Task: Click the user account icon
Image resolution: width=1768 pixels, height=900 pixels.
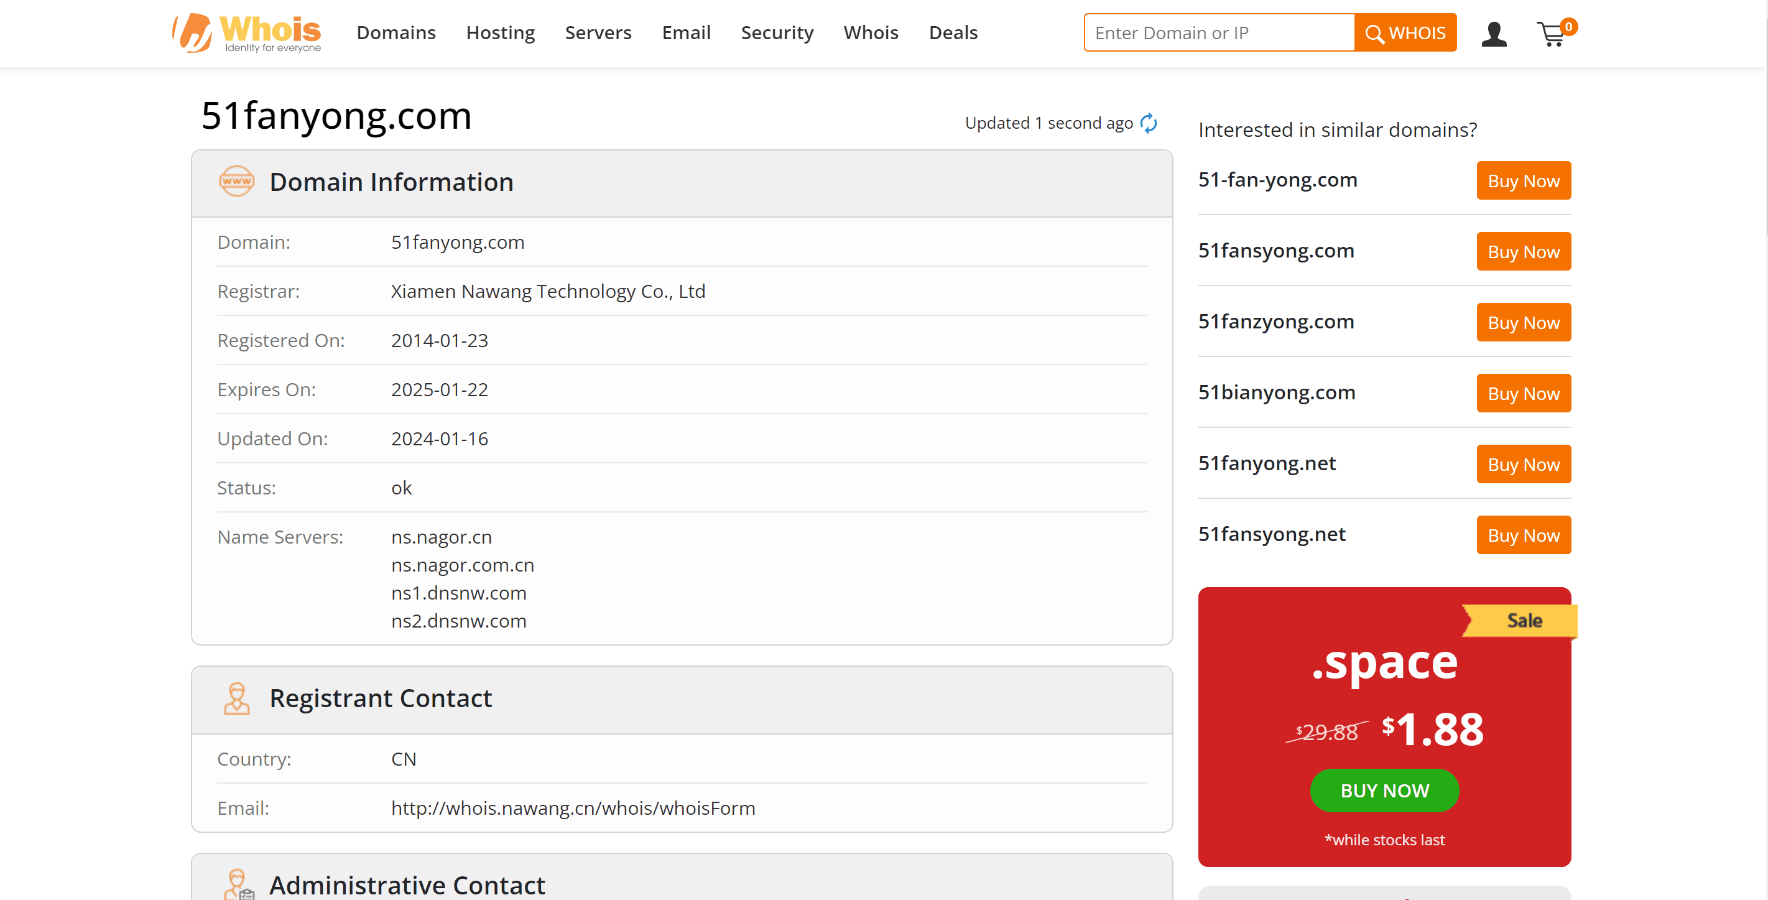Action: click(x=1494, y=32)
